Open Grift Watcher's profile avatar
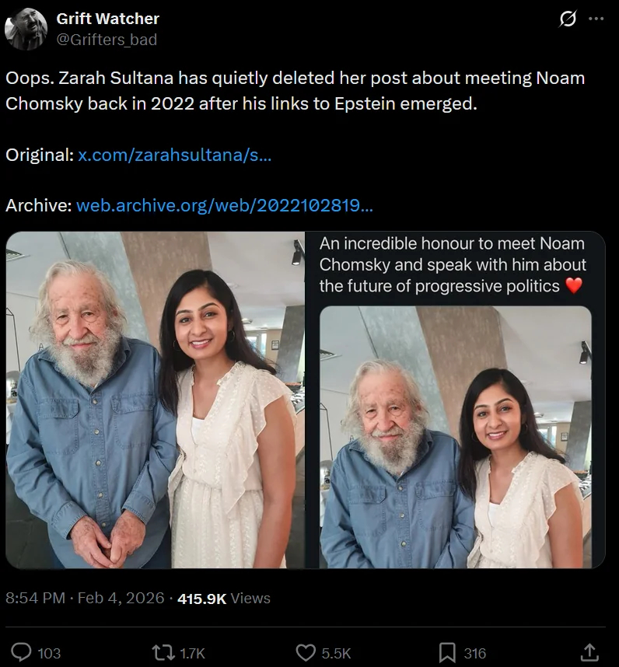Viewport: 619px width, 667px height. 26,29
